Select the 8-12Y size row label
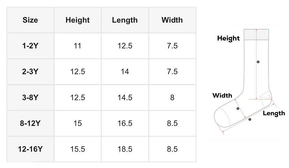 click(30, 123)
